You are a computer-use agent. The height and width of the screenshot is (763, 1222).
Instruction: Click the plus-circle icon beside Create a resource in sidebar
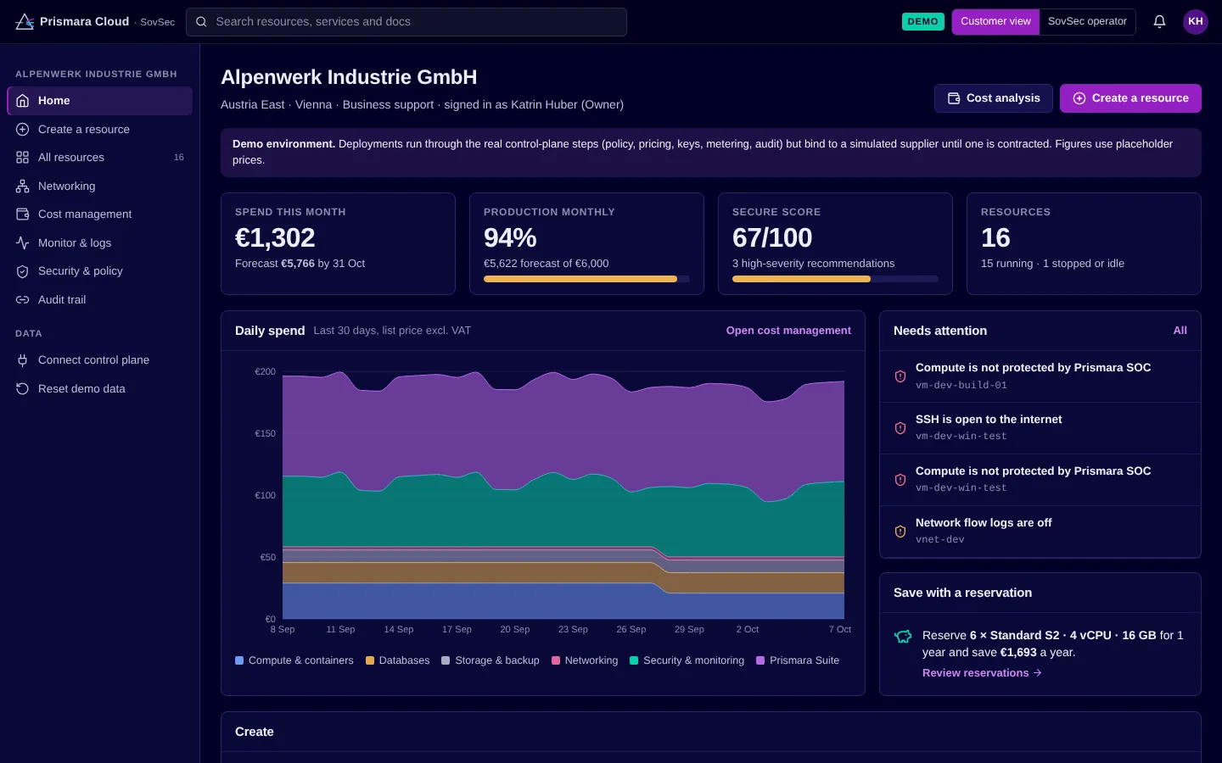click(x=23, y=129)
